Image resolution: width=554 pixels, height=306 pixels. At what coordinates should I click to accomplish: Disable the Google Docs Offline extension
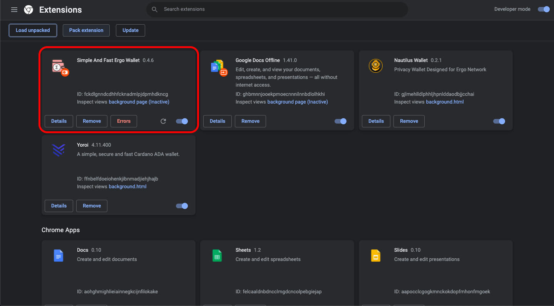(x=341, y=121)
